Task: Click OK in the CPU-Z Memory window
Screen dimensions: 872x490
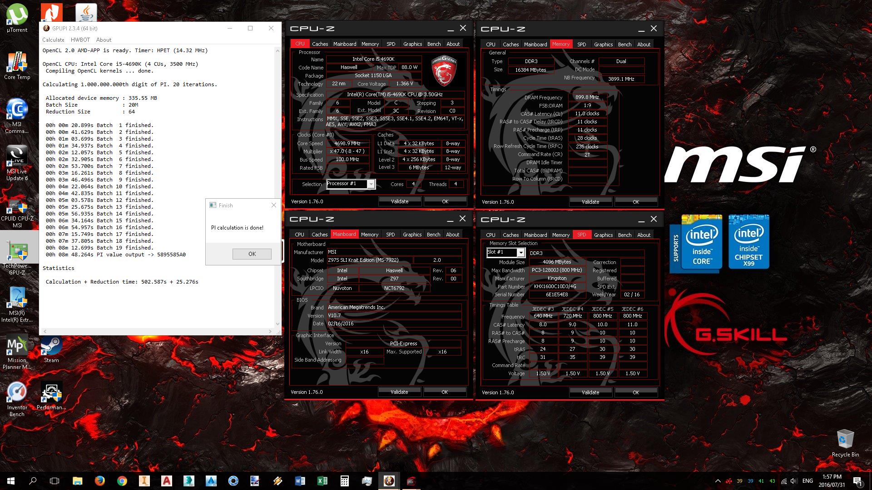Action: pos(636,202)
